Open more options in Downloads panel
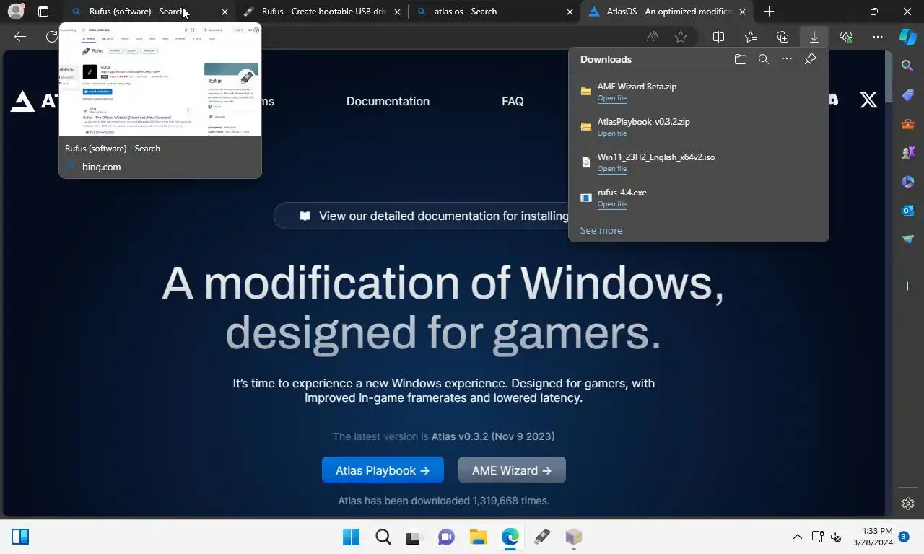 click(787, 59)
